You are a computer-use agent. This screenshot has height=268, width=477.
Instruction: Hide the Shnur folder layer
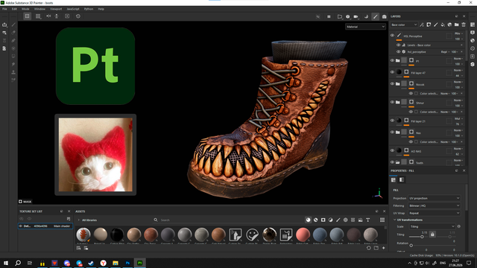(393, 103)
